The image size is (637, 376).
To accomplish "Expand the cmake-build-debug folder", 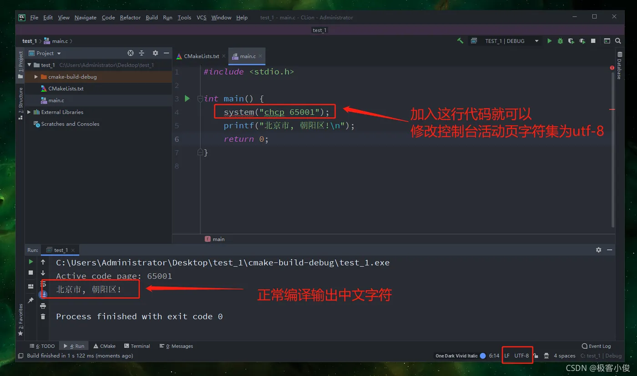I will tap(36, 77).
